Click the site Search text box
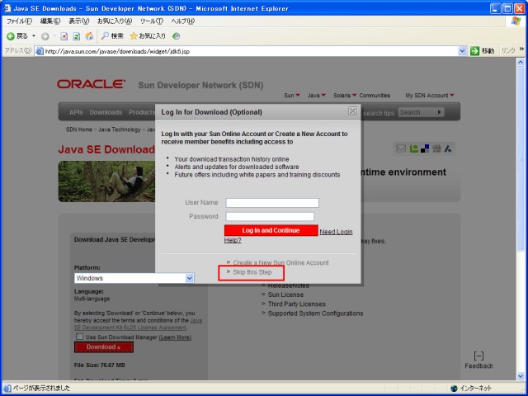Image resolution: width=528 pixels, height=396 pixels. [x=417, y=112]
